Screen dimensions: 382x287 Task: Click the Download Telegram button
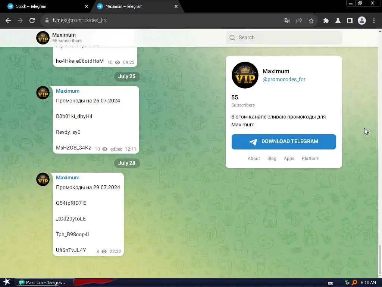[284, 142]
